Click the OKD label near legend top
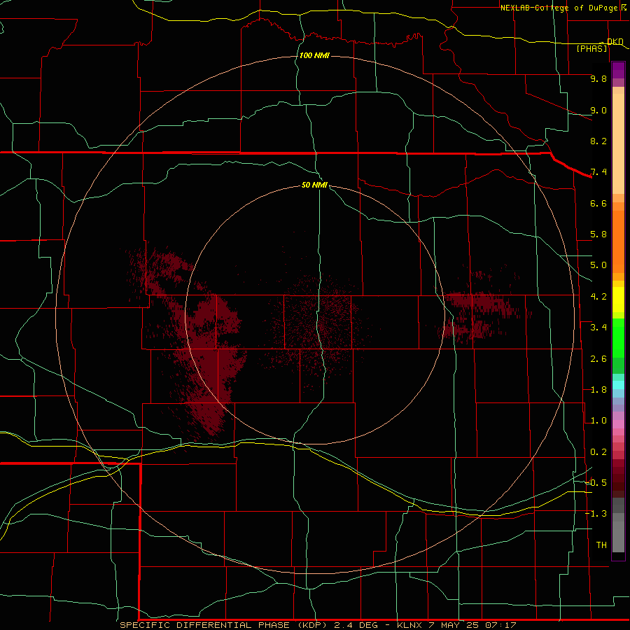 615,41
